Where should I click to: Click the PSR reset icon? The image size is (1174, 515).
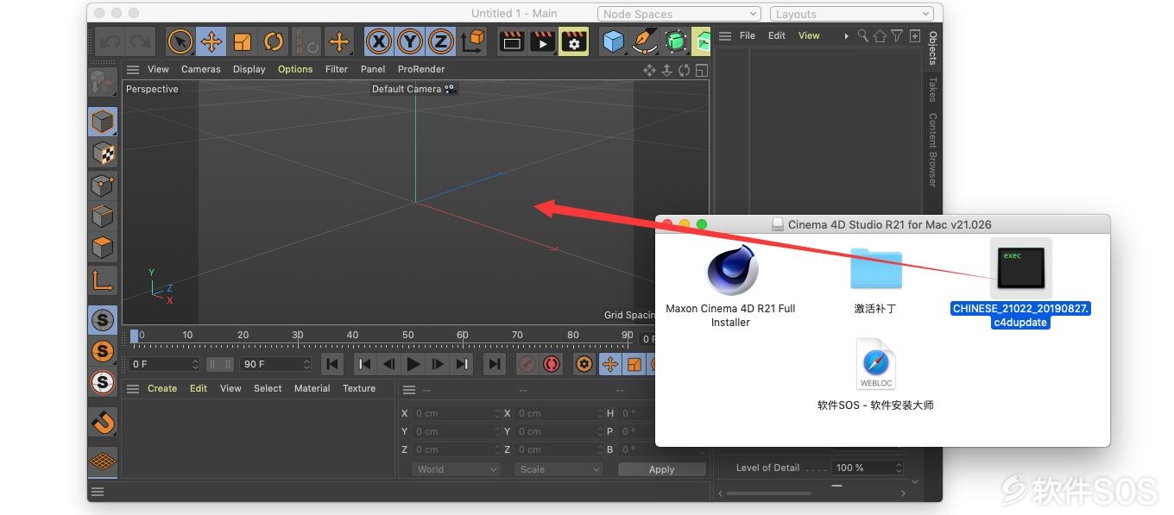[306, 41]
